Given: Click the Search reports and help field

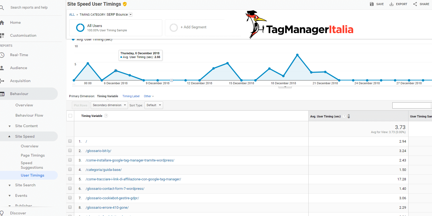Looking at the screenshot, I should point(29,8).
